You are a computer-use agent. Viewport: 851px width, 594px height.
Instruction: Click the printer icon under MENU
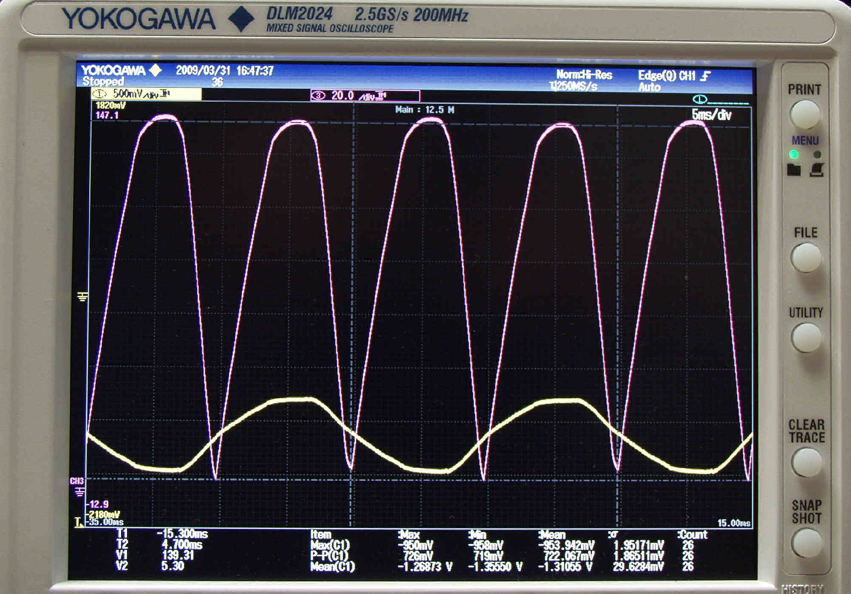tap(817, 170)
